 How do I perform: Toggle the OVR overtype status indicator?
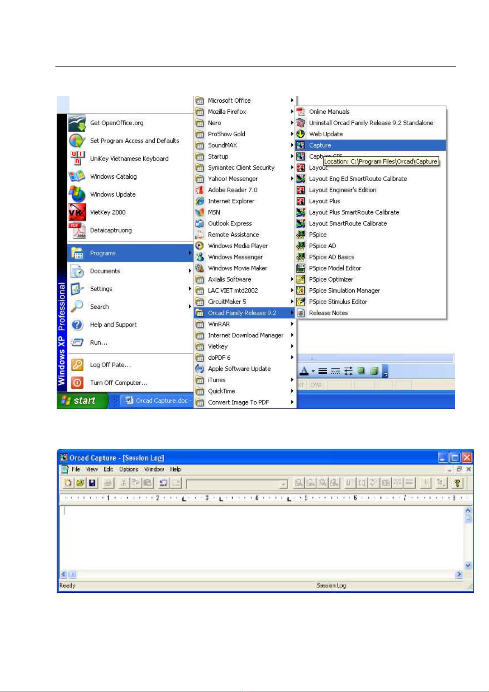pos(316,385)
